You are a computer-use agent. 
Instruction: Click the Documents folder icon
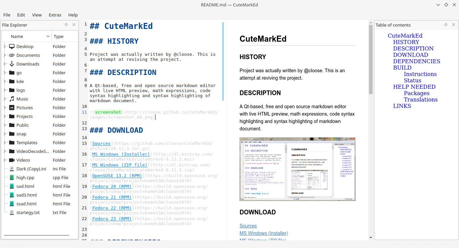12,55
